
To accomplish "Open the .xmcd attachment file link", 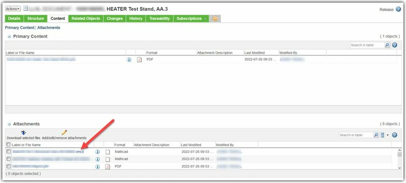I will 48,152.
